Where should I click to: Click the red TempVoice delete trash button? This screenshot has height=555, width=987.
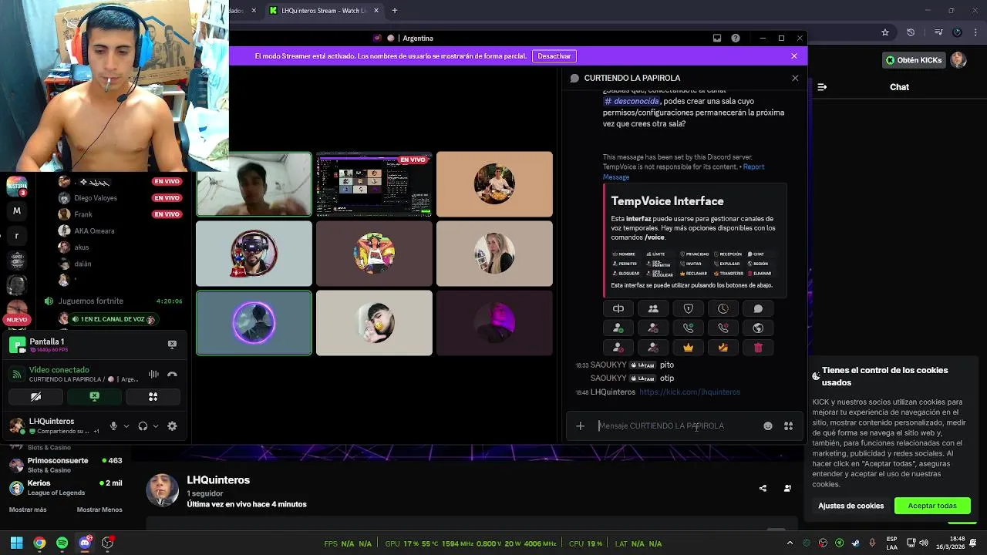click(x=758, y=348)
